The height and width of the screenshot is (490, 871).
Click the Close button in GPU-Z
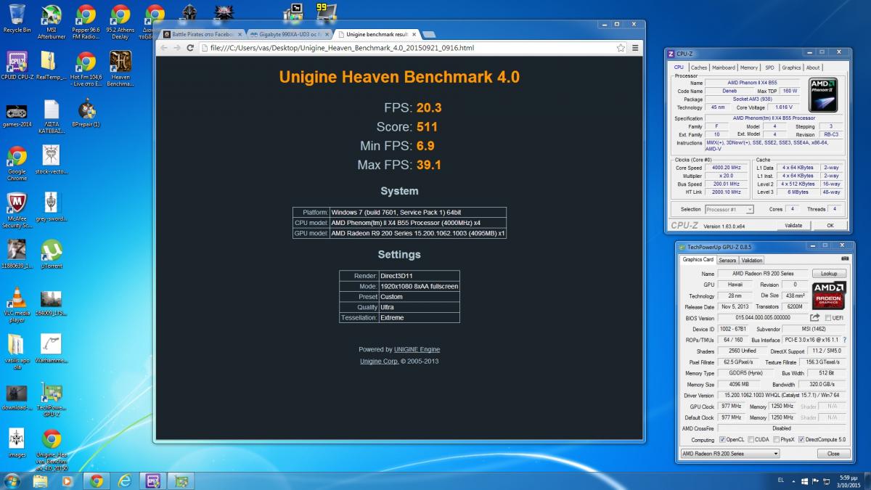(833, 453)
